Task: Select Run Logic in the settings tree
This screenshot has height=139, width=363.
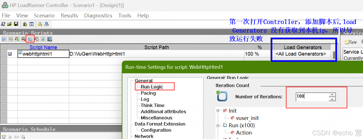Action: (152, 87)
